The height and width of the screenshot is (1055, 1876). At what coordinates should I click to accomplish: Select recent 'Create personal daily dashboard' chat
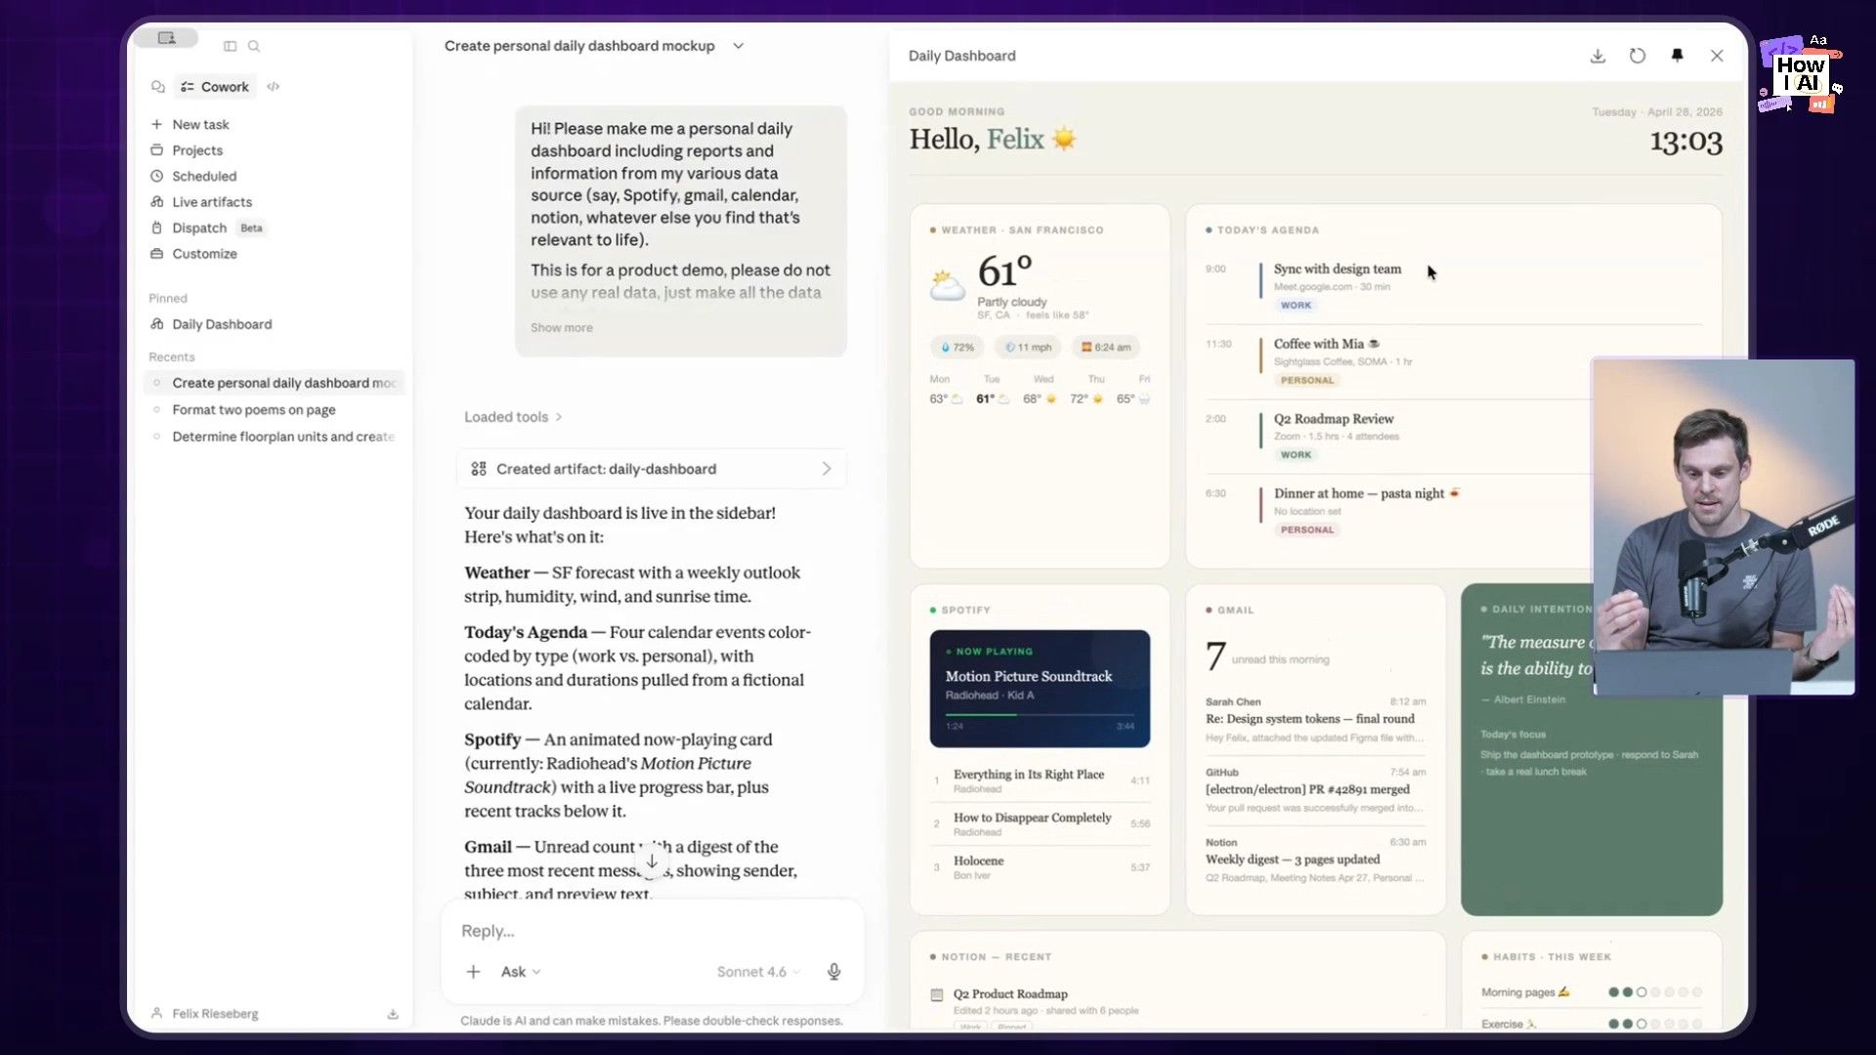click(x=275, y=383)
